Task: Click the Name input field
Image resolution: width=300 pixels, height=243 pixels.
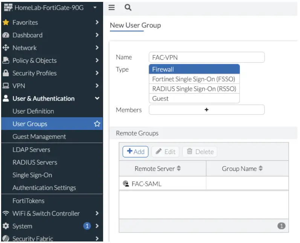Action: click(207, 57)
